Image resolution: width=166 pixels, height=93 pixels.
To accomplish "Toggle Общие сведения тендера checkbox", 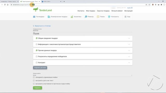I will point(37,38).
